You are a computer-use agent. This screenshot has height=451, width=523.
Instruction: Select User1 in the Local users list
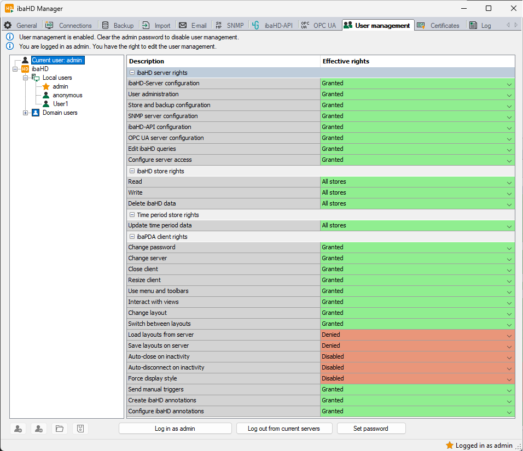click(x=60, y=104)
